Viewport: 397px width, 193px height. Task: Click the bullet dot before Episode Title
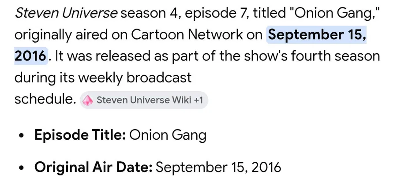point(22,136)
